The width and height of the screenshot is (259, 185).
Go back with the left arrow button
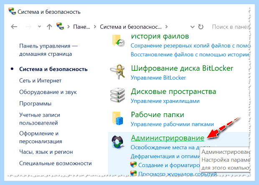coord(14,27)
